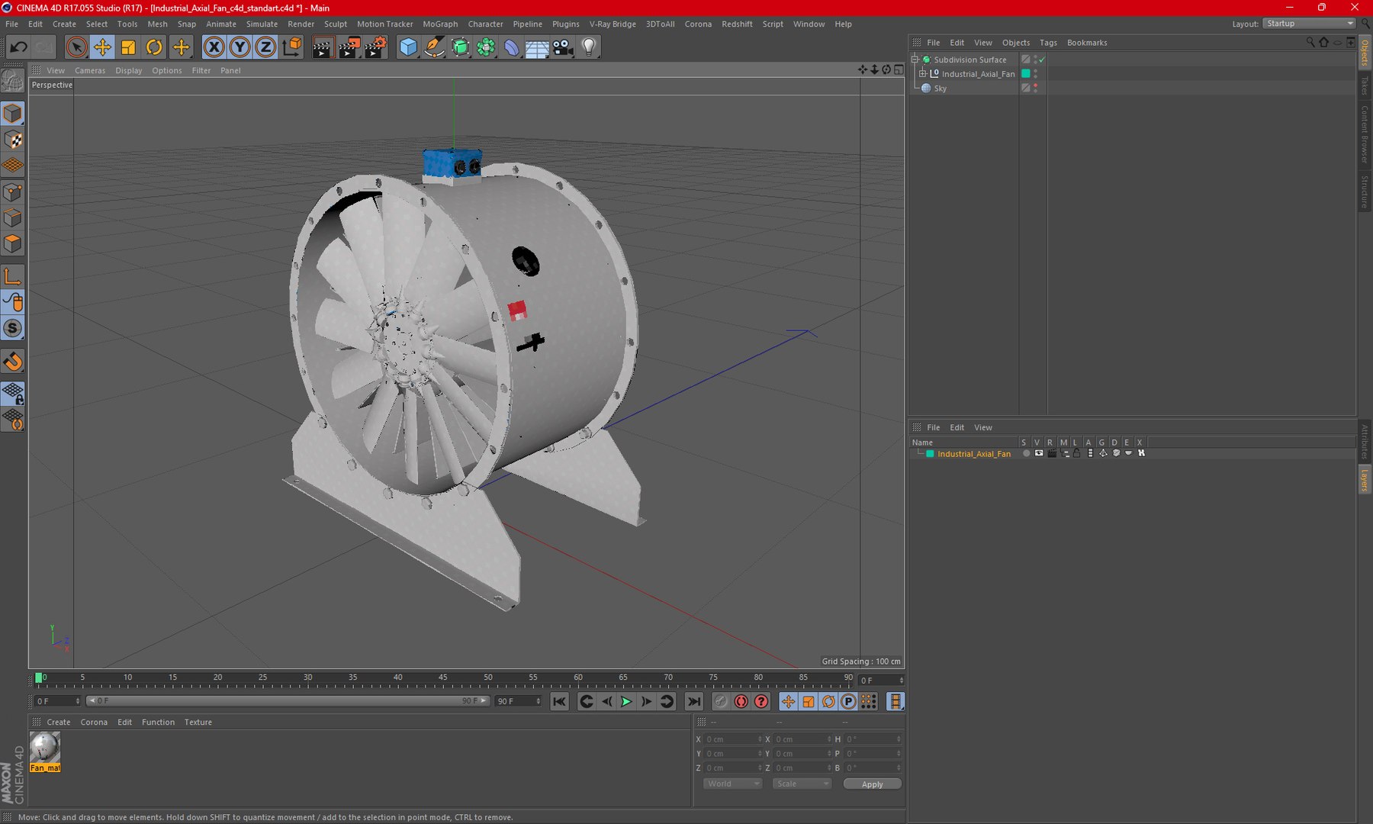The image size is (1373, 824).
Task: Click the Apply button in coordinates panel
Action: pyautogui.click(x=872, y=784)
